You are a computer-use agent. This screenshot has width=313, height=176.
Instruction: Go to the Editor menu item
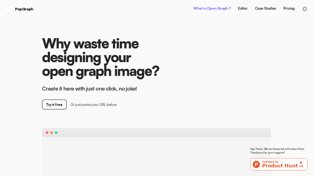point(243,9)
